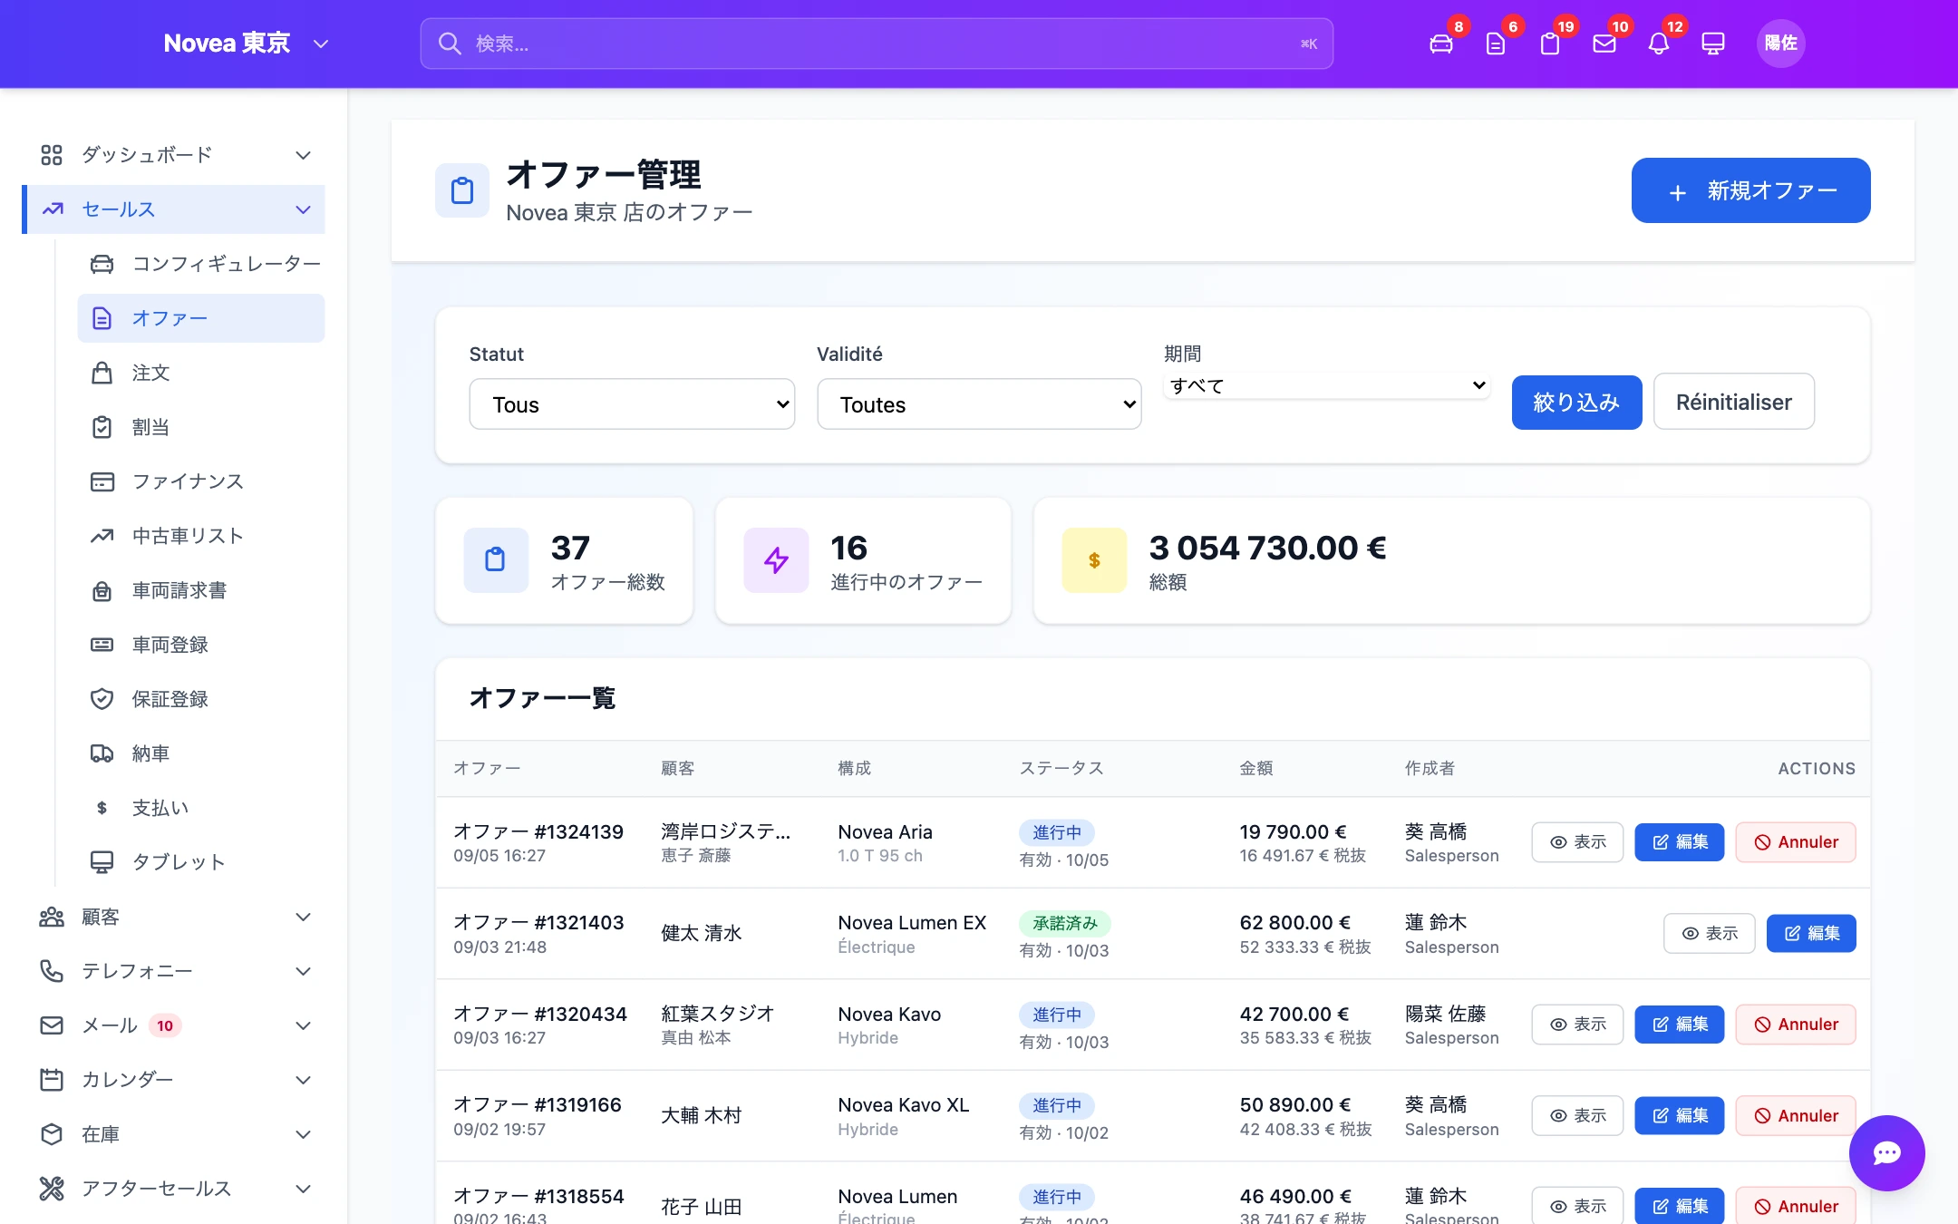
Task: Open the chat bubble floating button
Action: click(x=1886, y=1152)
